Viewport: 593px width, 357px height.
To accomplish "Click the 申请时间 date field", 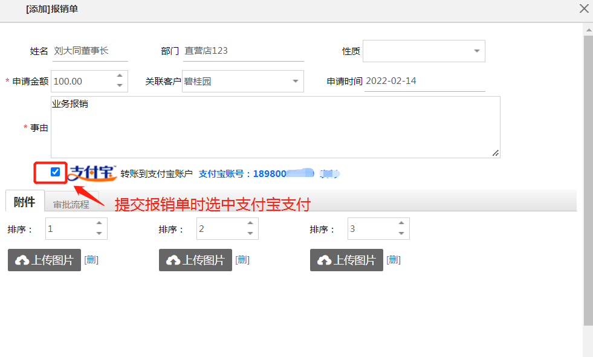I will pyautogui.click(x=424, y=81).
